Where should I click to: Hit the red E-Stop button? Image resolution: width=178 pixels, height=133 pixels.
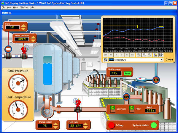pyautogui.click(x=111, y=125)
